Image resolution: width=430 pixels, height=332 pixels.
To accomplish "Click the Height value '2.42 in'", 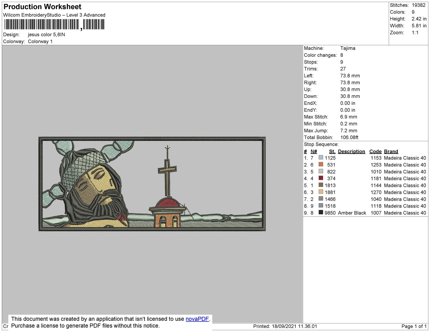I will (x=419, y=19).
